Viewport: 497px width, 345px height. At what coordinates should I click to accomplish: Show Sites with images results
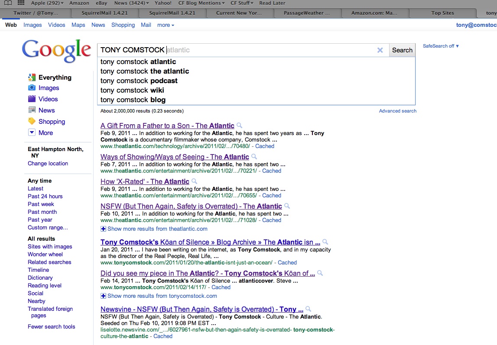pyautogui.click(x=50, y=247)
